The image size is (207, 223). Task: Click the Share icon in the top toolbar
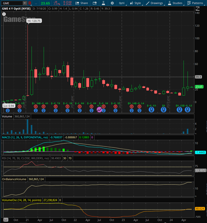pos(82,3)
